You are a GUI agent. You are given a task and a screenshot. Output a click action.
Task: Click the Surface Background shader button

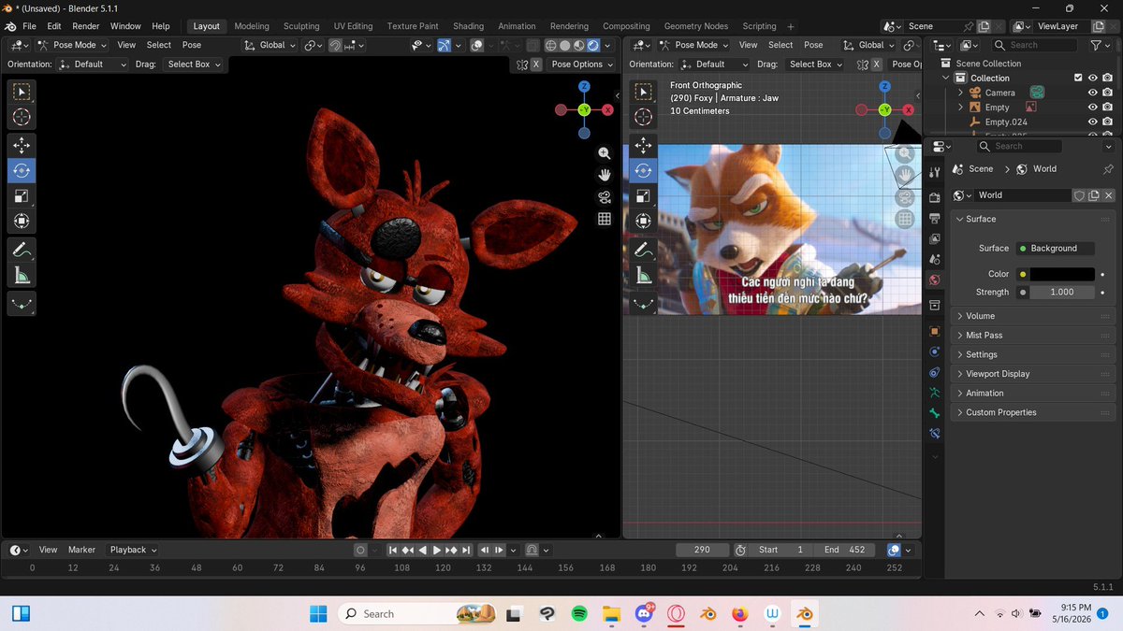(1054, 249)
